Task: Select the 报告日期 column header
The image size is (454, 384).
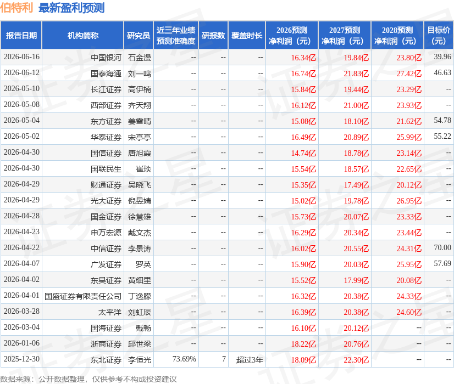Action: (x=21, y=35)
